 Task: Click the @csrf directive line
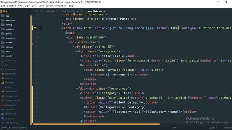click(x=70, y=33)
